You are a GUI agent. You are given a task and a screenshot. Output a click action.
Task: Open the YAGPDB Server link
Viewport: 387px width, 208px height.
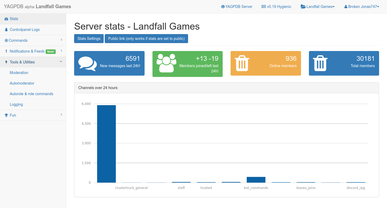(x=237, y=7)
